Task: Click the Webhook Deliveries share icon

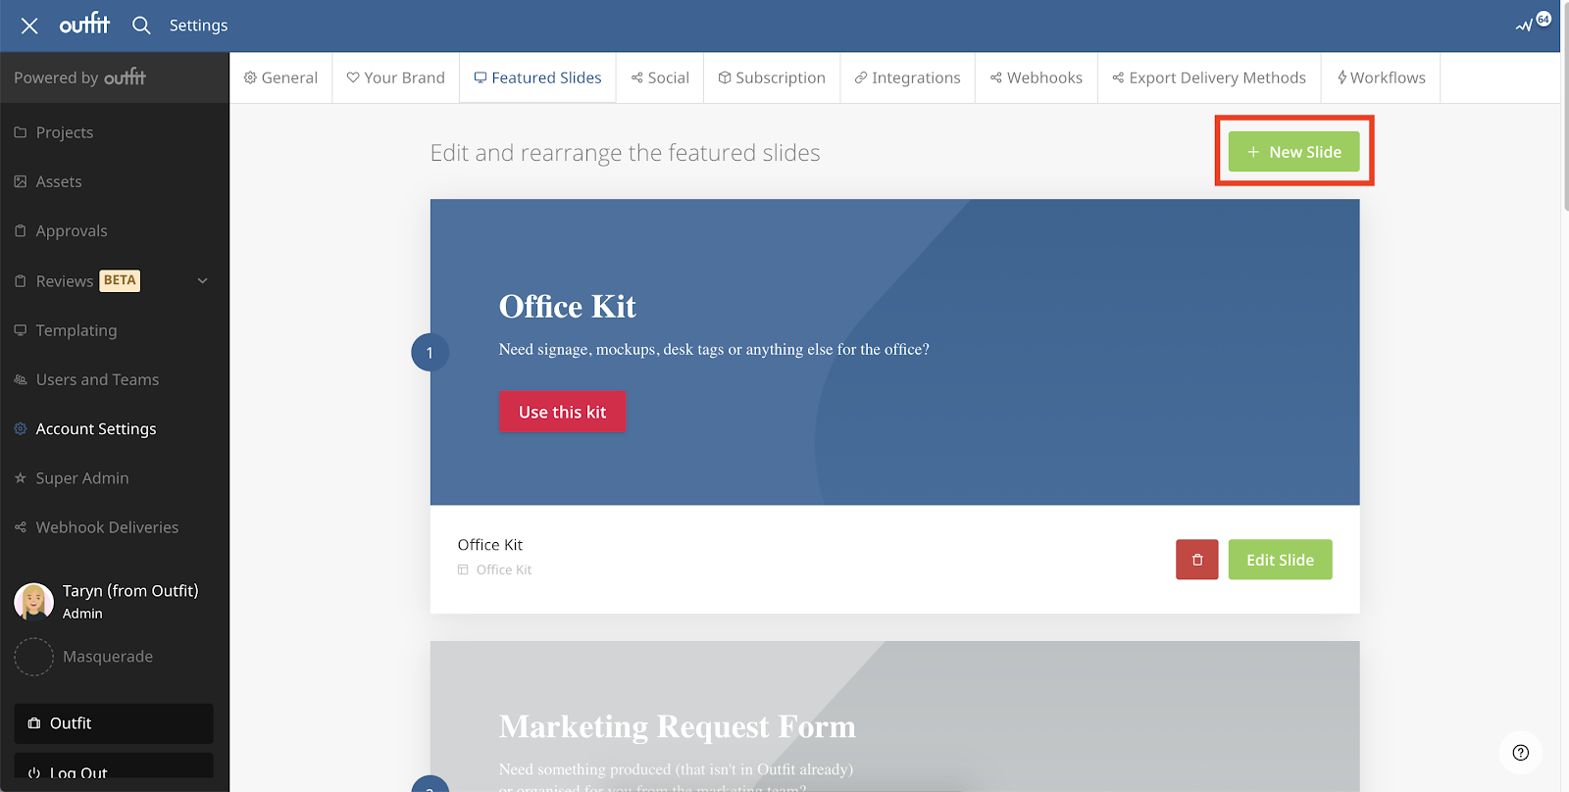Action: 21,527
